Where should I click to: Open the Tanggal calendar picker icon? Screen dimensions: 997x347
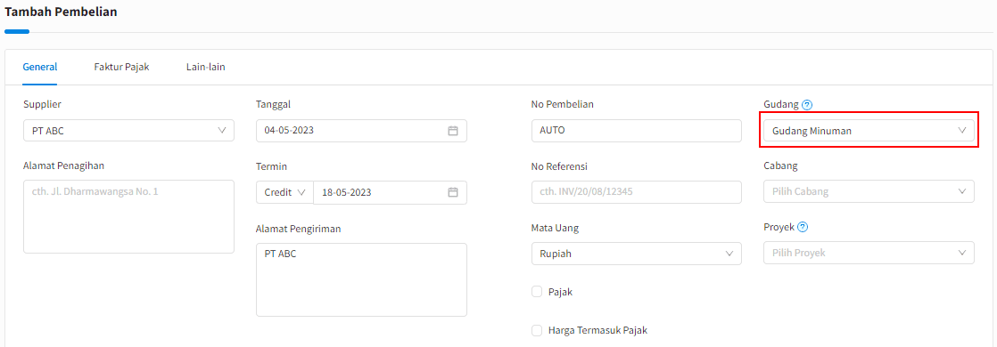453,131
